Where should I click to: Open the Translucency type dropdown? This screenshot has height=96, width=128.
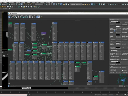[x=118, y=42]
